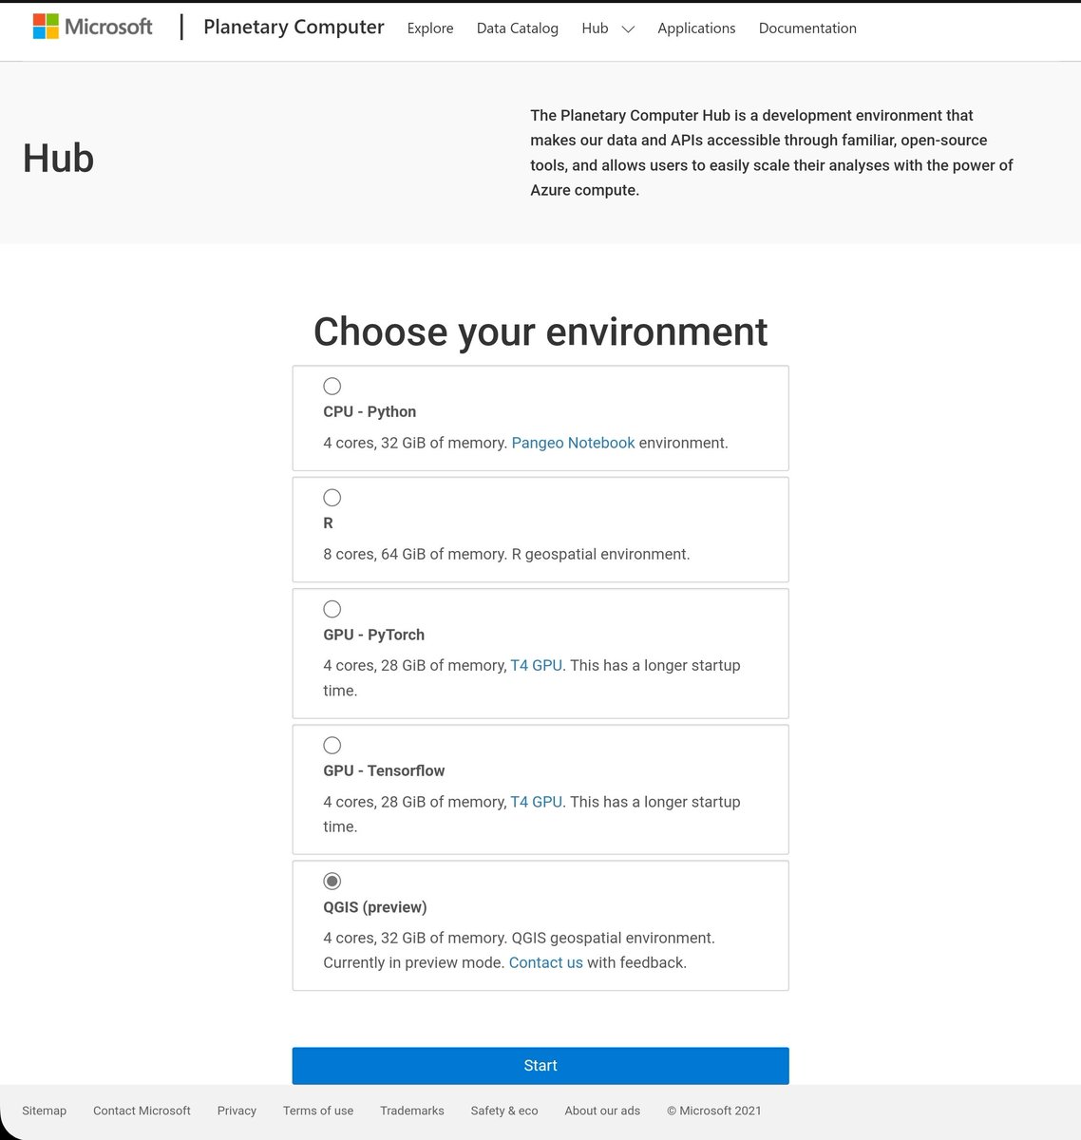This screenshot has height=1140, width=1081.
Task: Open the Pangeo Notebook link
Action: click(x=573, y=443)
